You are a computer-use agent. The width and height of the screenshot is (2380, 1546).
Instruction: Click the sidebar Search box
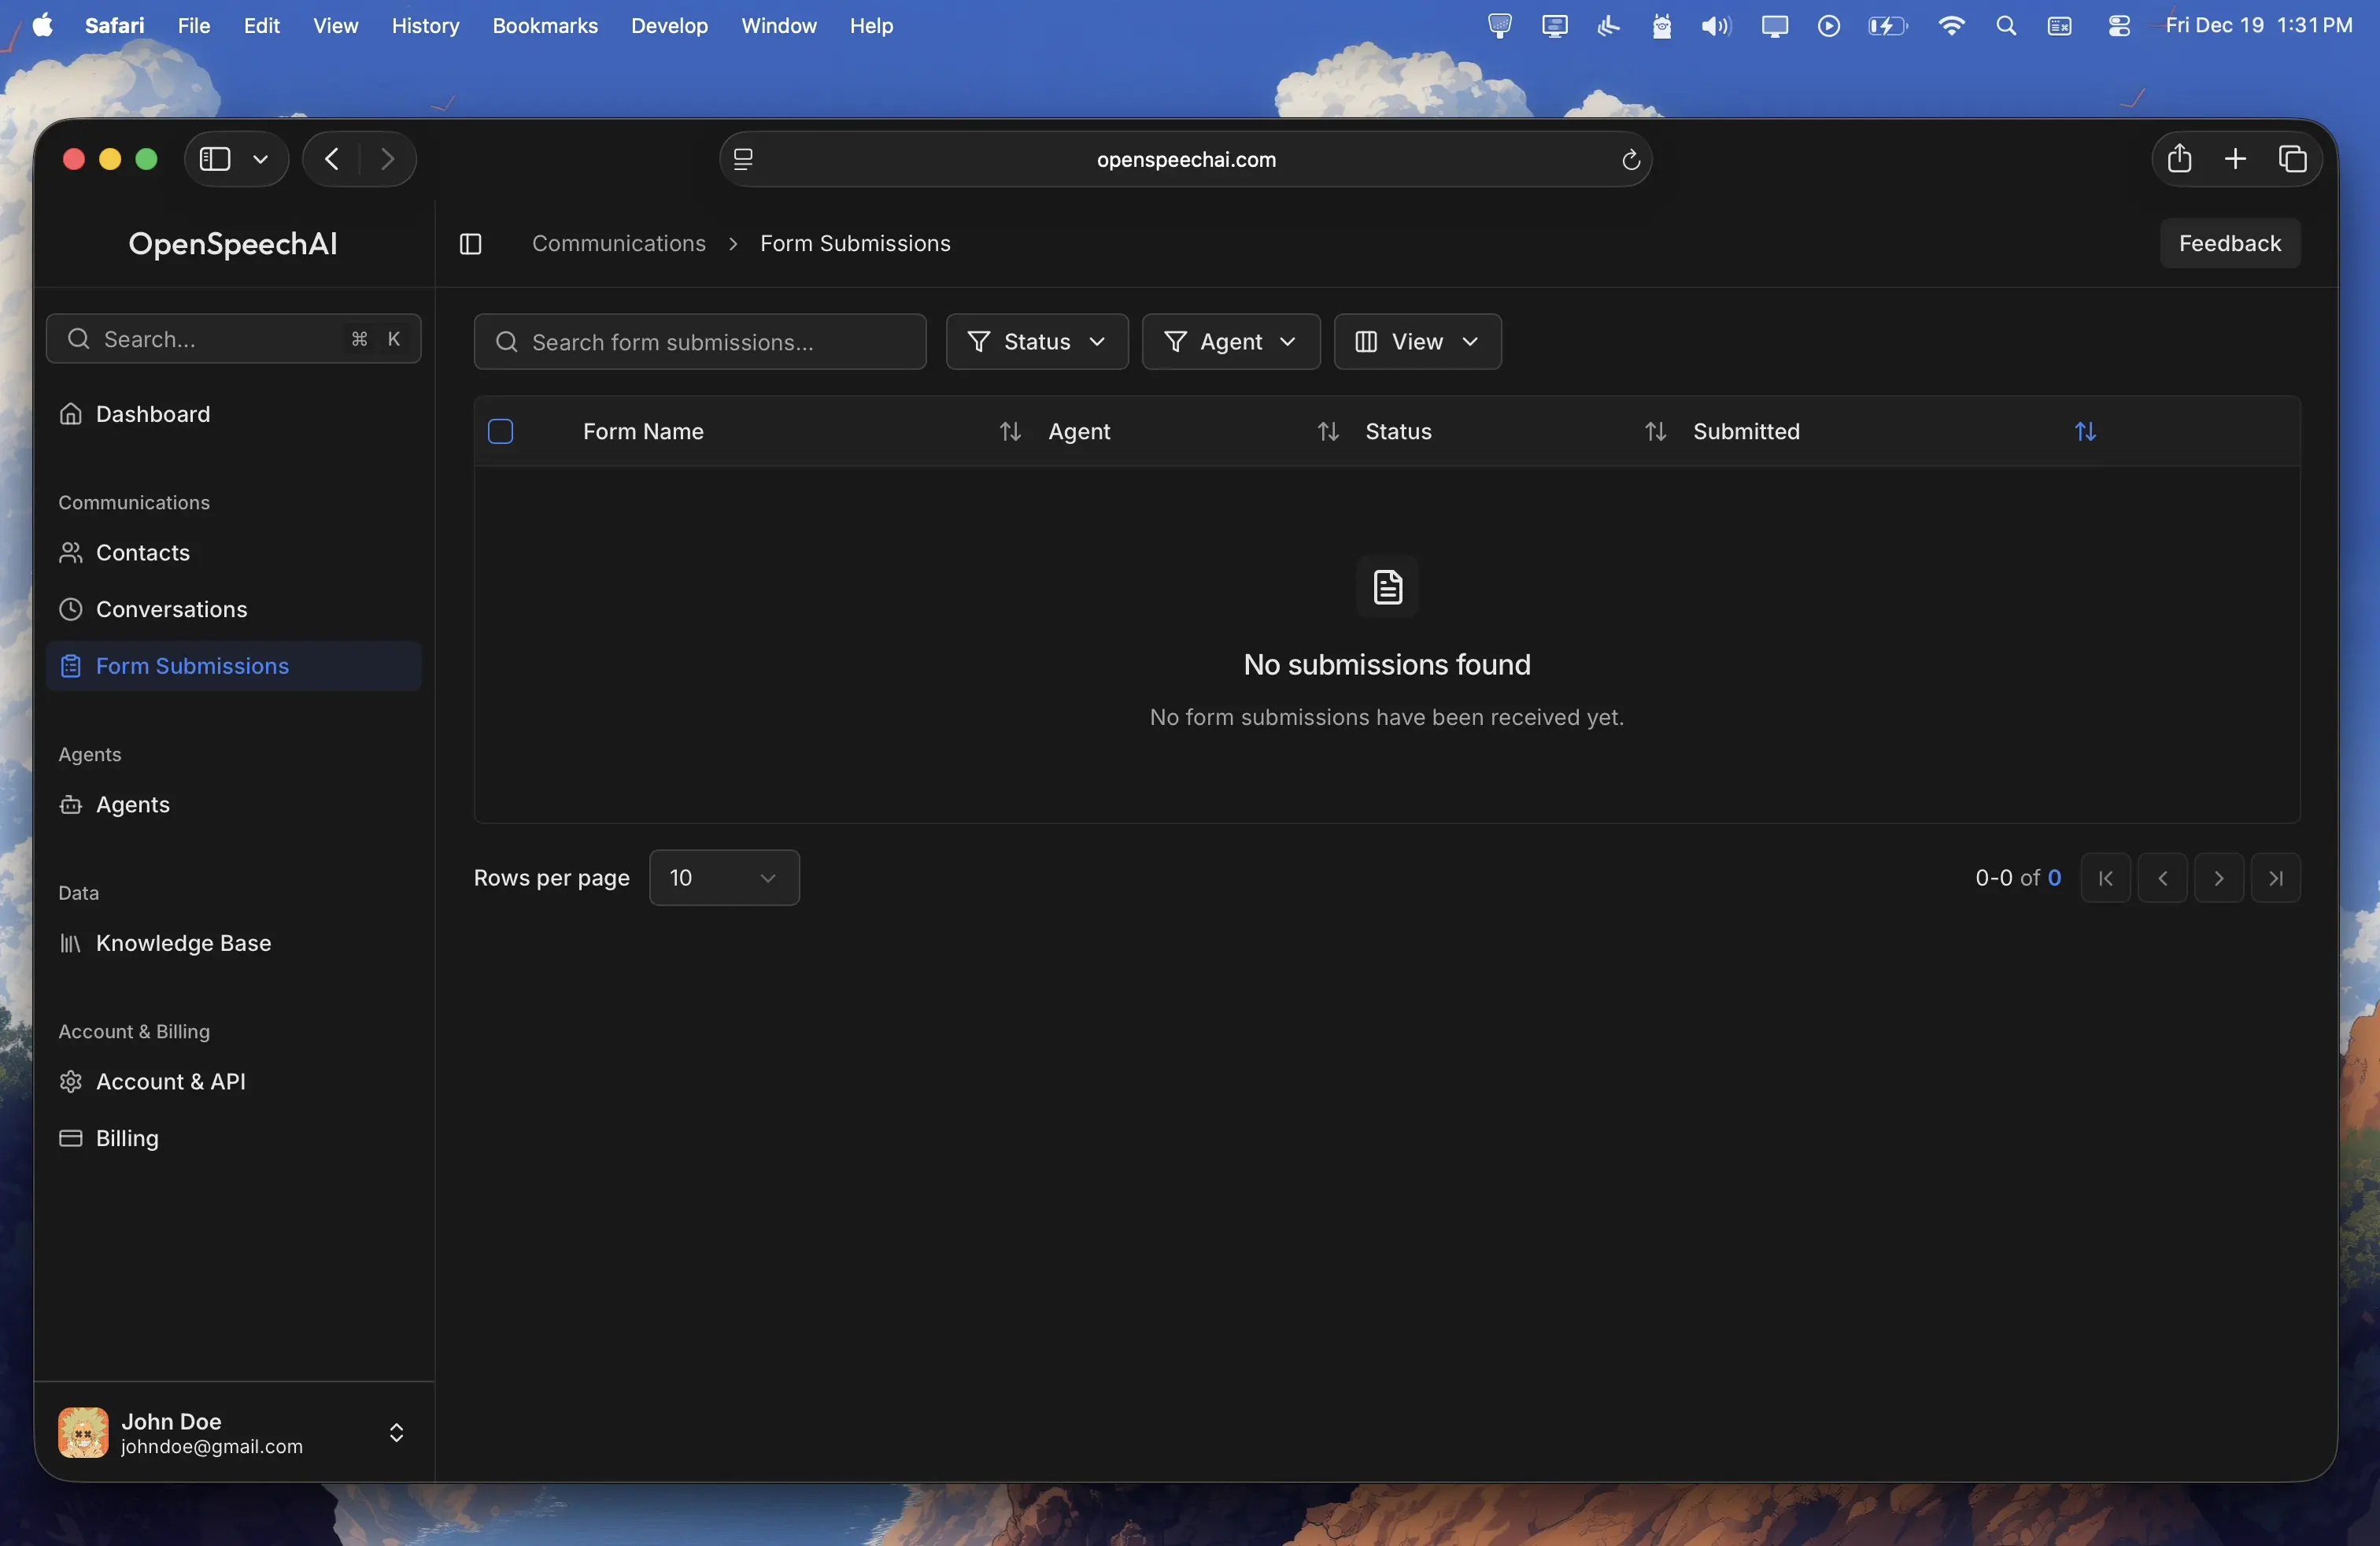[234, 339]
